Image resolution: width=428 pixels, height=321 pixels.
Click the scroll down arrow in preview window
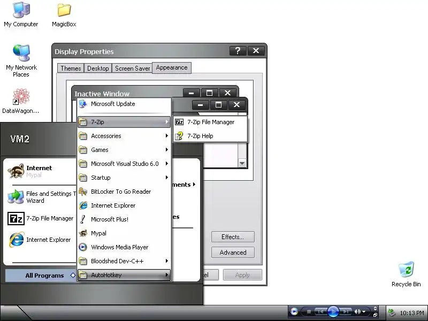pos(242,163)
